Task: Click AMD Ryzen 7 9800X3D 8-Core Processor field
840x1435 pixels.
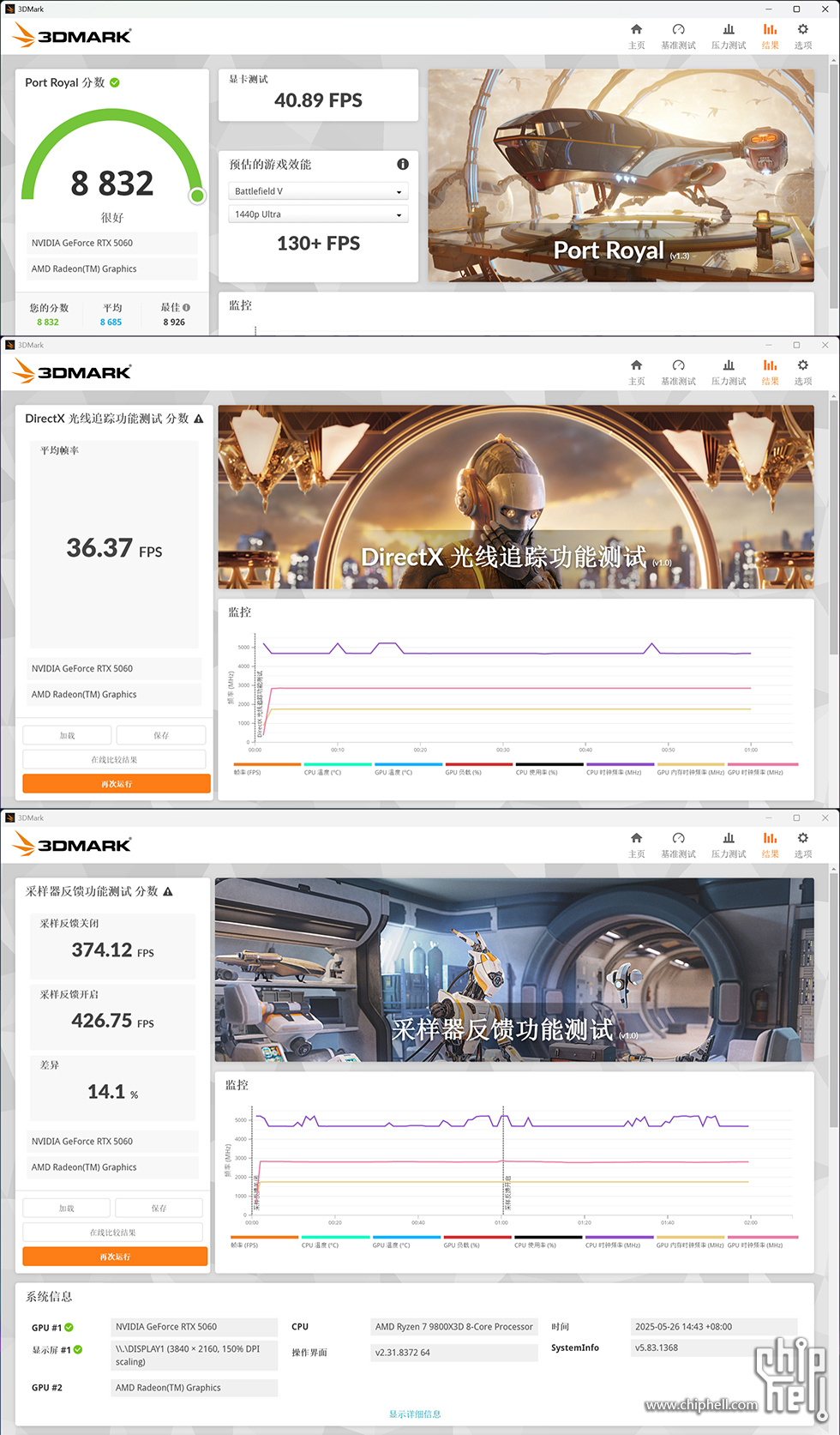Action: pos(454,1327)
